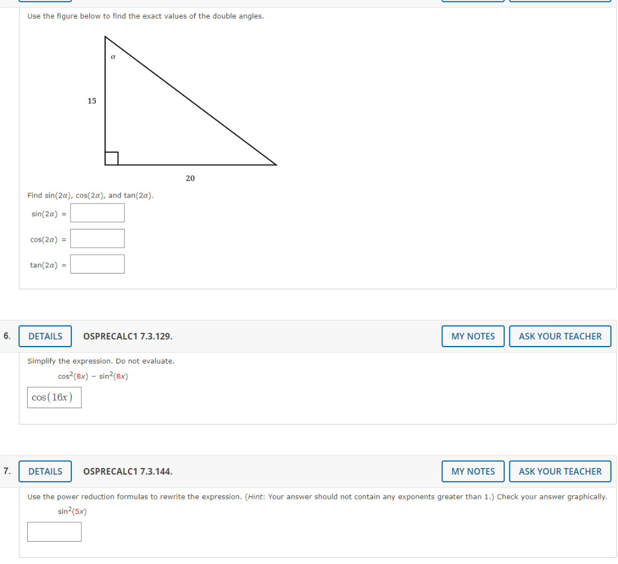This screenshot has height=564, width=618.
Task: Click ASK YOUR TEACHER for problem 6
Action: (559, 336)
